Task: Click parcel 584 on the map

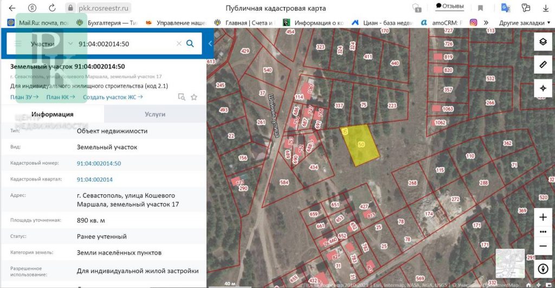Action: (284, 182)
